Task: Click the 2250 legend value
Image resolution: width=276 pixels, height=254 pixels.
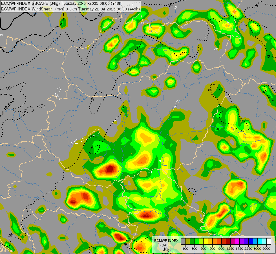Action: click(248, 249)
